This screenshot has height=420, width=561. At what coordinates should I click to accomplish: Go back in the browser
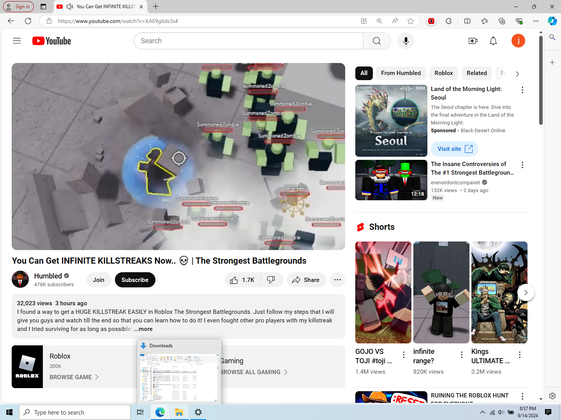click(x=11, y=21)
